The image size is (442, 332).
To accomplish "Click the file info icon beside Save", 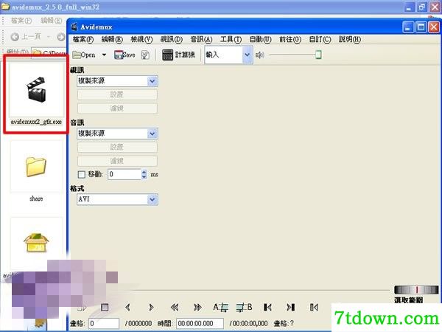I will point(145,55).
